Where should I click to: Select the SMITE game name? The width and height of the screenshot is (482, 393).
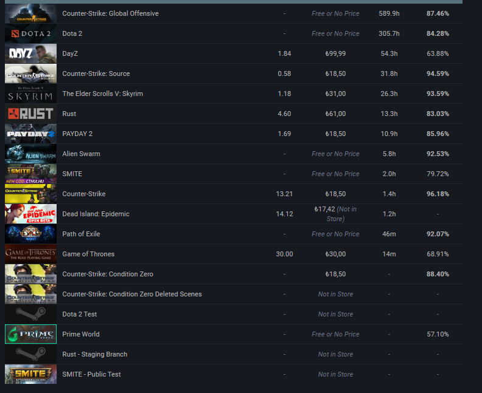tap(72, 174)
